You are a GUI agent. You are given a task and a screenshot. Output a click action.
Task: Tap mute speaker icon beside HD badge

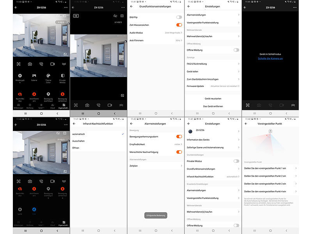click(115, 16)
